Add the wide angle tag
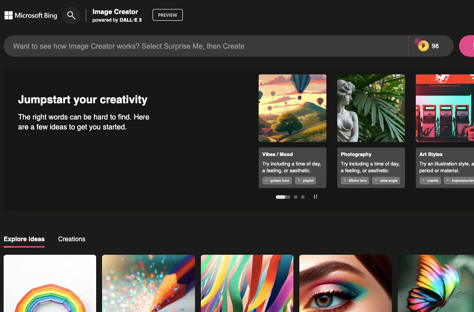474x312 pixels. click(x=386, y=180)
